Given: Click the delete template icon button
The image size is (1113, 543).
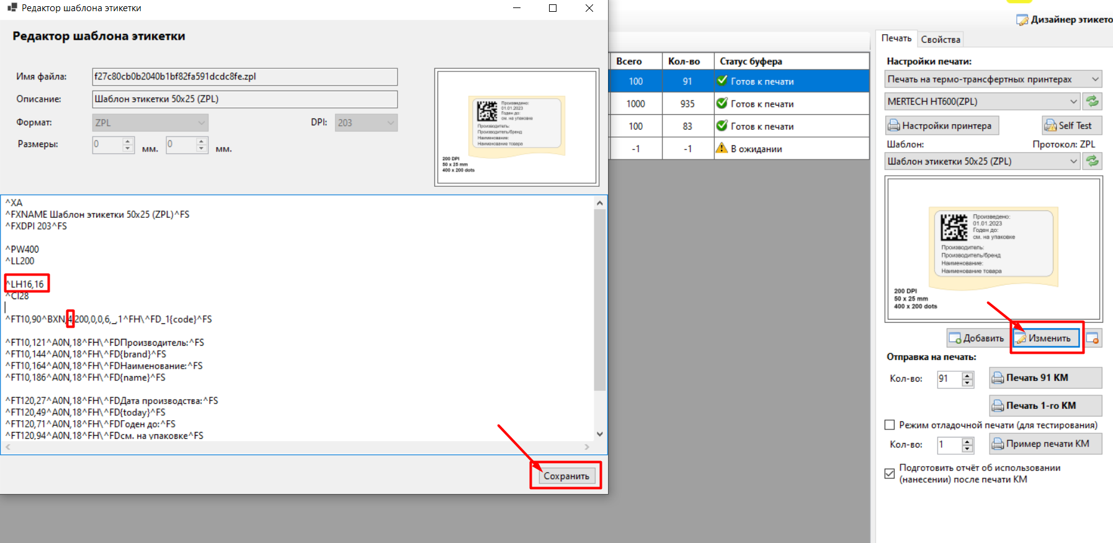Looking at the screenshot, I should tap(1093, 338).
